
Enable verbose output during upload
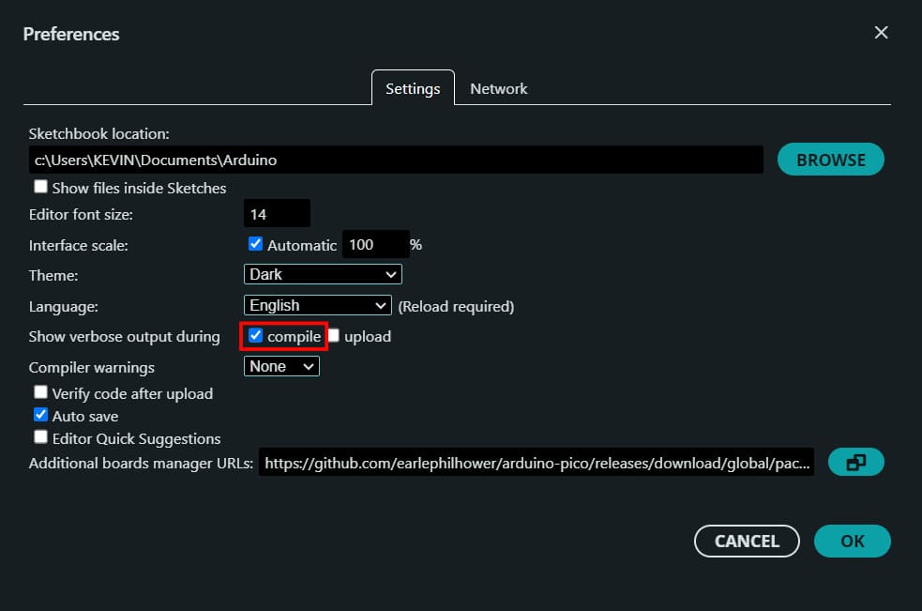pos(333,335)
